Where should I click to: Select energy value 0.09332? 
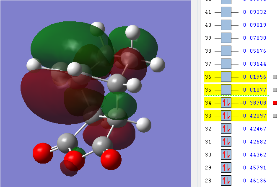click(255, 12)
